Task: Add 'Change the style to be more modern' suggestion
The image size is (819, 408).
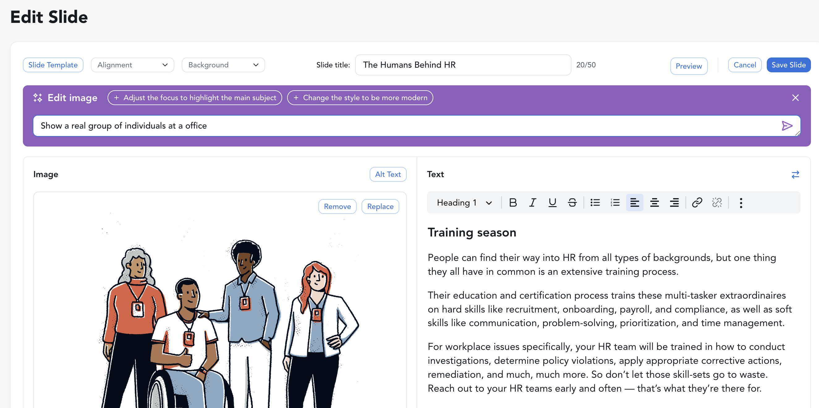Action: (360, 98)
